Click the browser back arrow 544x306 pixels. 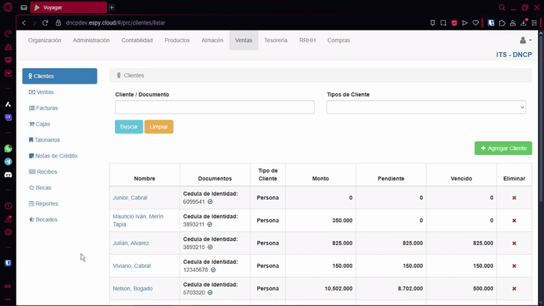coord(24,22)
